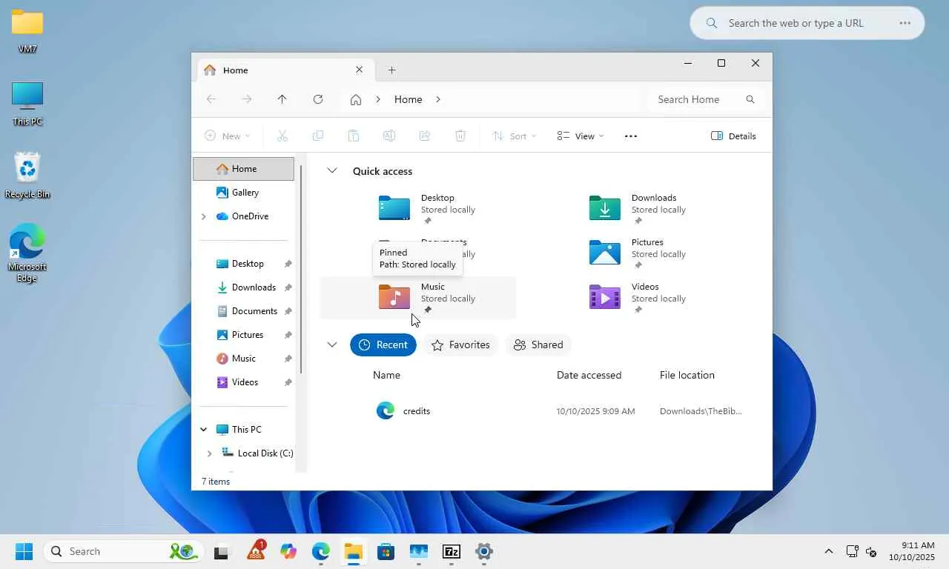Click the desktop web search bar

click(x=807, y=23)
